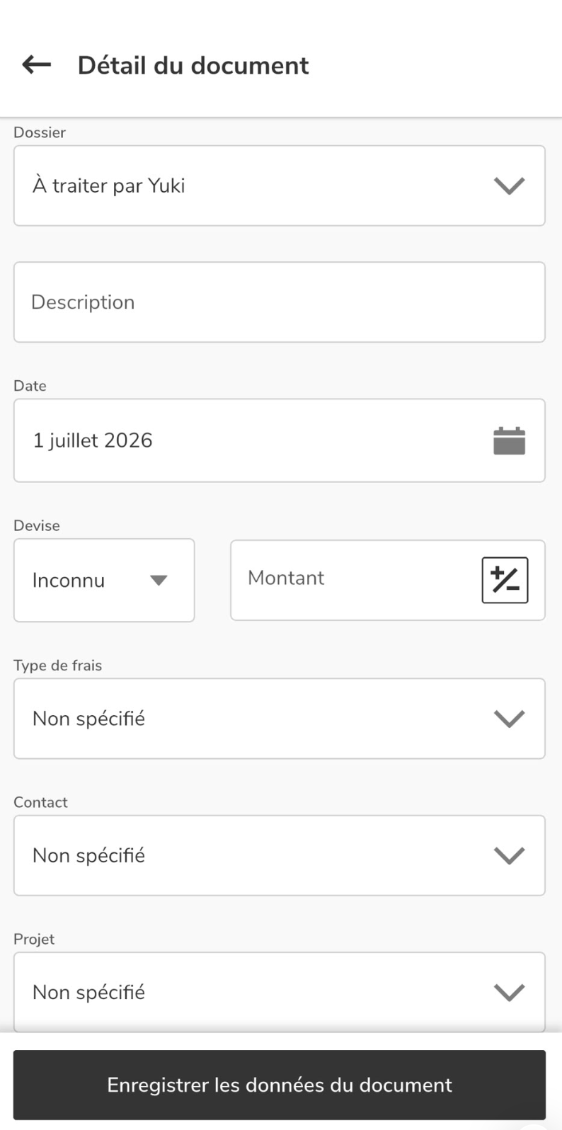
Task: Tap the chevron icon in Type de frais
Action: [509, 719]
